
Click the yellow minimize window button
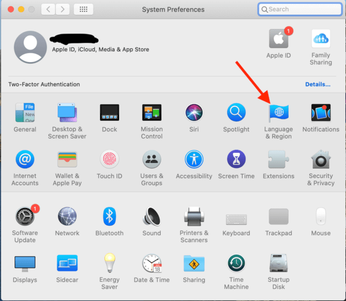(x=21, y=9)
